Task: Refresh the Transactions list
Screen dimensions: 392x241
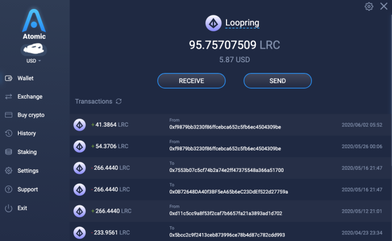Action: [119, 101]
